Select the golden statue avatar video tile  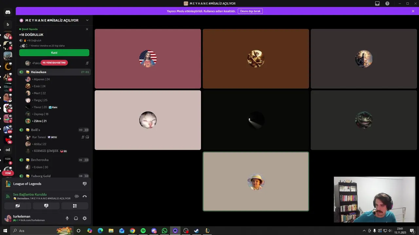(x=256, y=59)
